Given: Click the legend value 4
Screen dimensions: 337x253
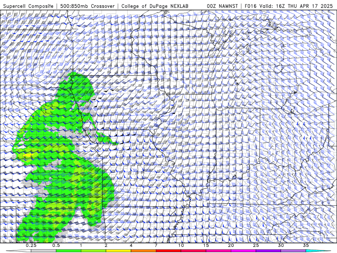Looking at the screenshot, I should point(131,245).
